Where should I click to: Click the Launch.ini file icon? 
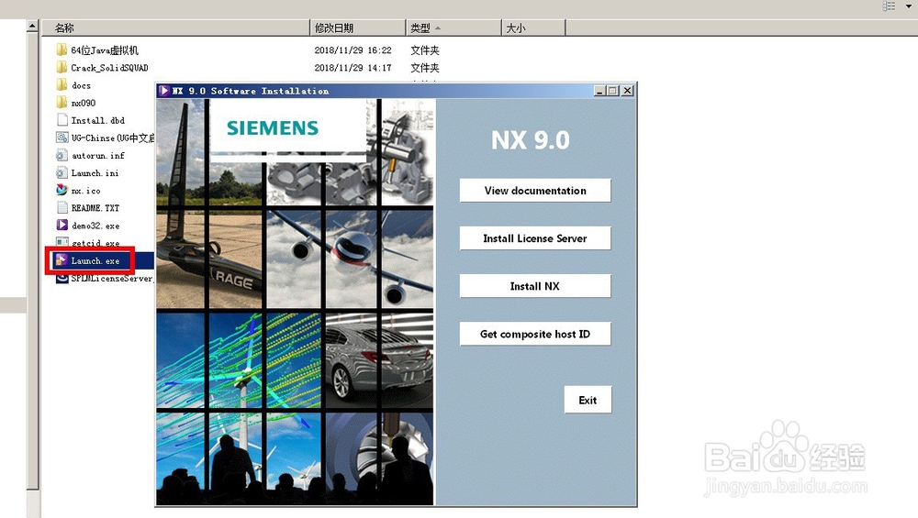coord(62,172)
